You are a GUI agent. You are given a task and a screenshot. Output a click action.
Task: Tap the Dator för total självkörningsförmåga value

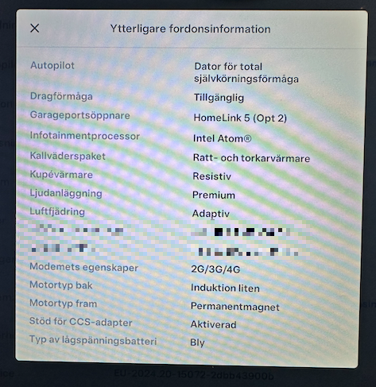click(x=246, y=72)
